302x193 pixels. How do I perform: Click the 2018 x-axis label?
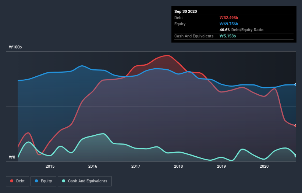[x=178, y=166]
